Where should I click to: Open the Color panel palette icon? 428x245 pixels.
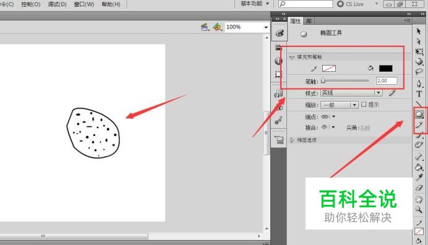[x=279, y=33]
